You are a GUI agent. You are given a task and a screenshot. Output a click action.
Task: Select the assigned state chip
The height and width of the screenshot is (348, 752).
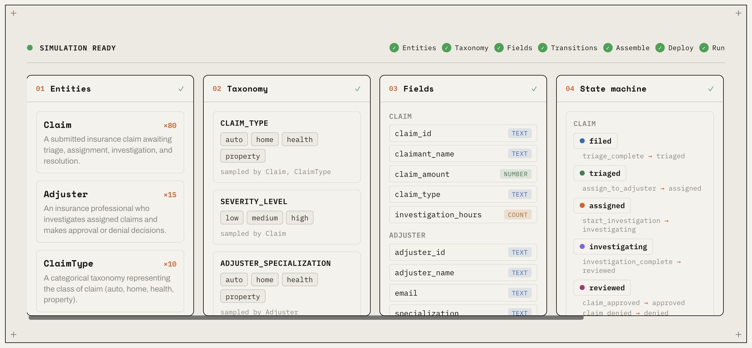602,206
